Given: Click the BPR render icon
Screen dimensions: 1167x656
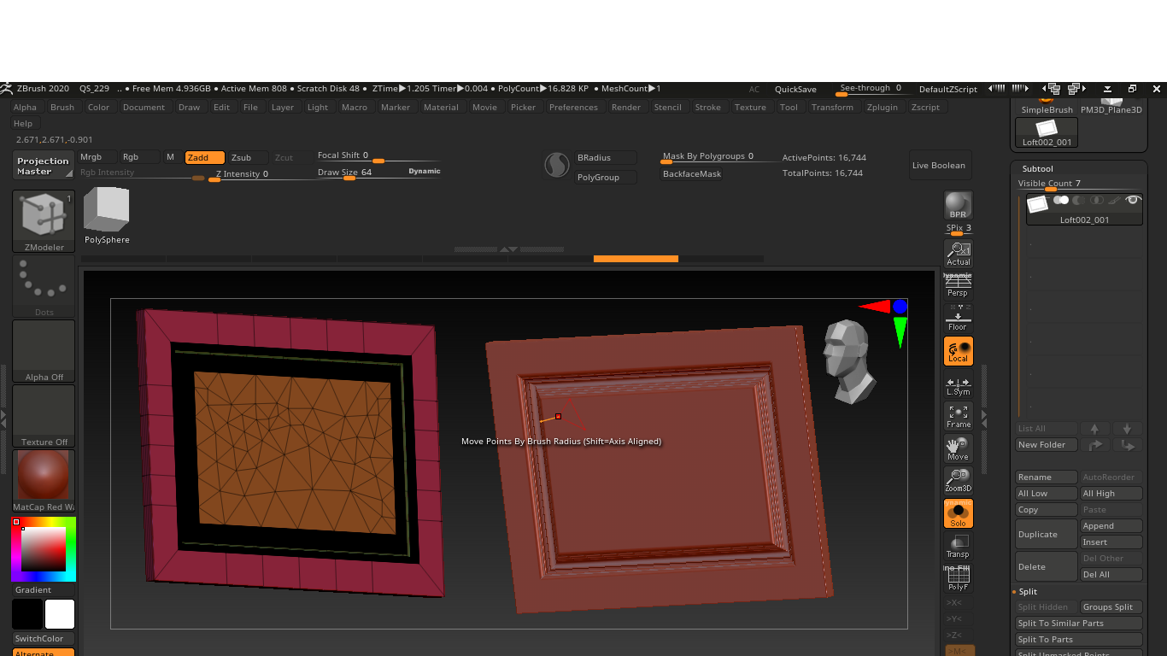Looking at the screenshot, I should 958,205.
